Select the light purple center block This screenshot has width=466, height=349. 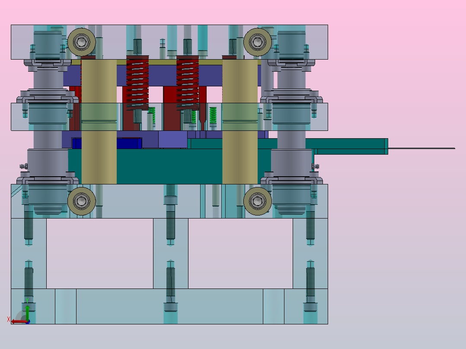[x=172, y=140]
